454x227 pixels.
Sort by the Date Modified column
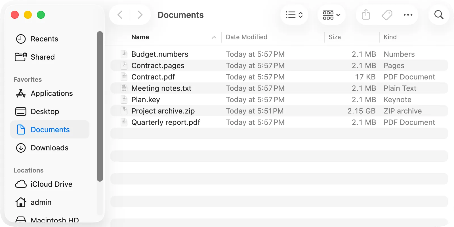coord(247,37)
